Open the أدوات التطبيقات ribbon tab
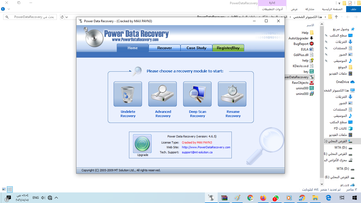This screenshot has height=203, width=361. click(272, 9)
